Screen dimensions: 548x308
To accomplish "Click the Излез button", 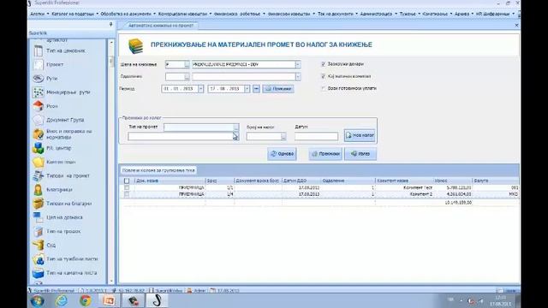I will (x=360, y=154).
